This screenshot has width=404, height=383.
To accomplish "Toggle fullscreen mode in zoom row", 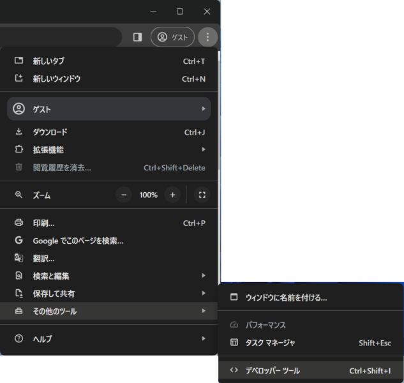I will 202,195.
